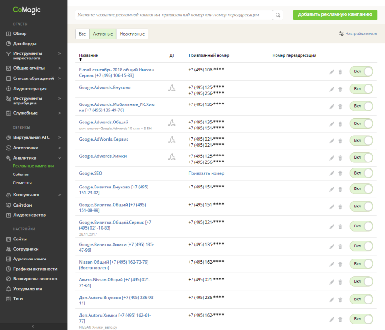Click dynamic tracking icon for Google.AdWords.Сервис

click(x=172, y=140)
